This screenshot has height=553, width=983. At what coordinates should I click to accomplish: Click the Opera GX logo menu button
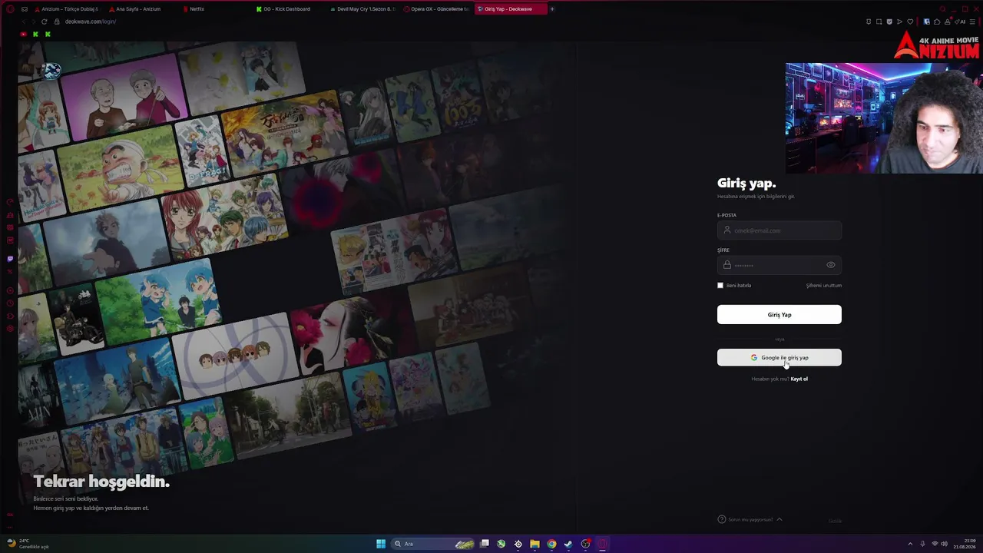pyautogui.click(x=10, y=9)
